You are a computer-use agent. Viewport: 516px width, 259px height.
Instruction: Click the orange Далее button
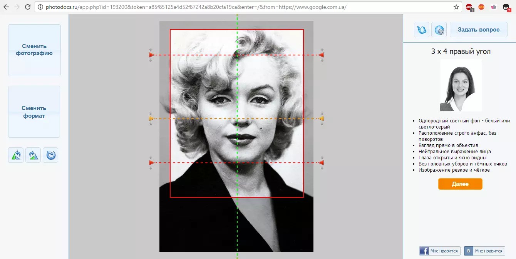[x=460, y=184]
